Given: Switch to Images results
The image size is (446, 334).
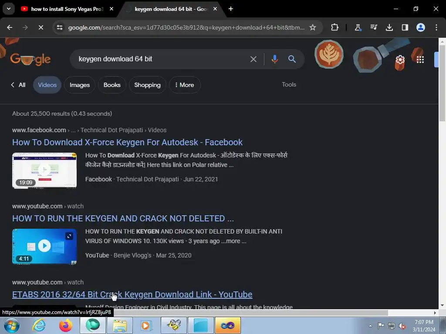Looking at the screenshot, I should click(x=80, y=85).
